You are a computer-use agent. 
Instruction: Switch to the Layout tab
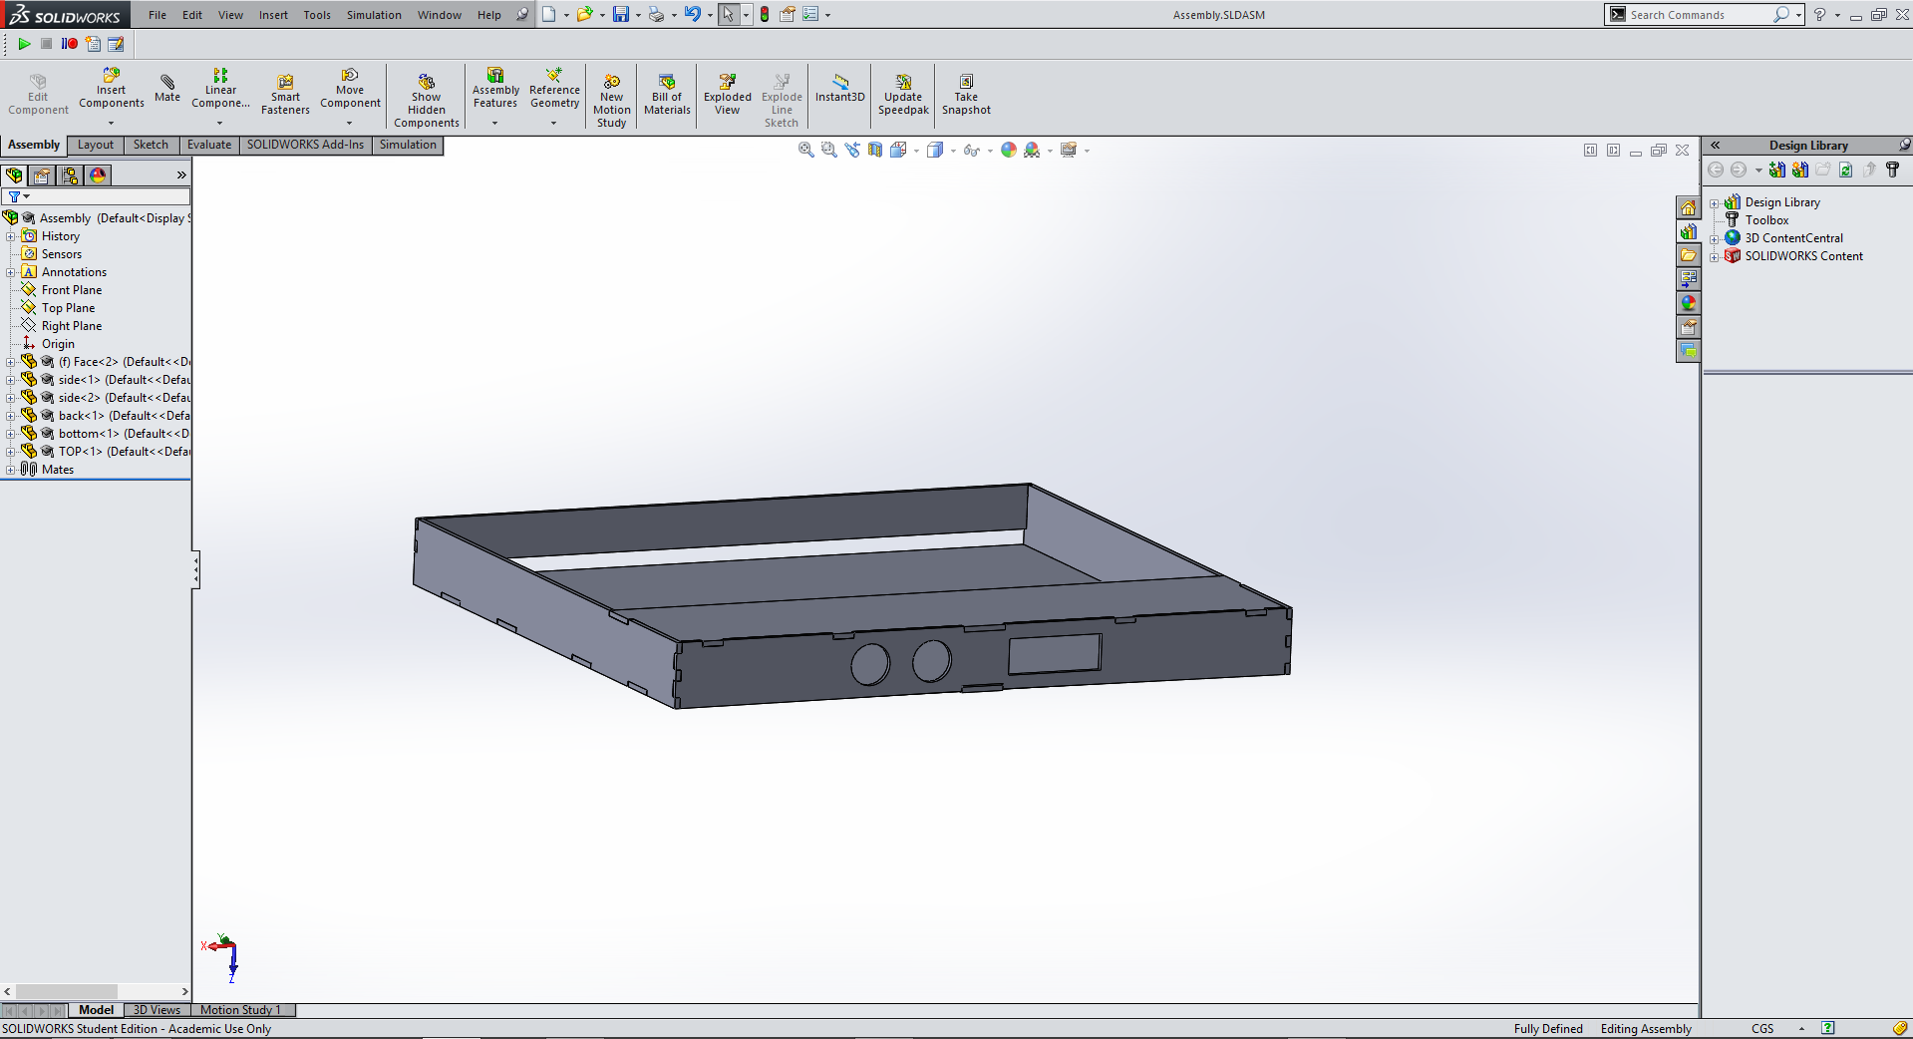96,145
